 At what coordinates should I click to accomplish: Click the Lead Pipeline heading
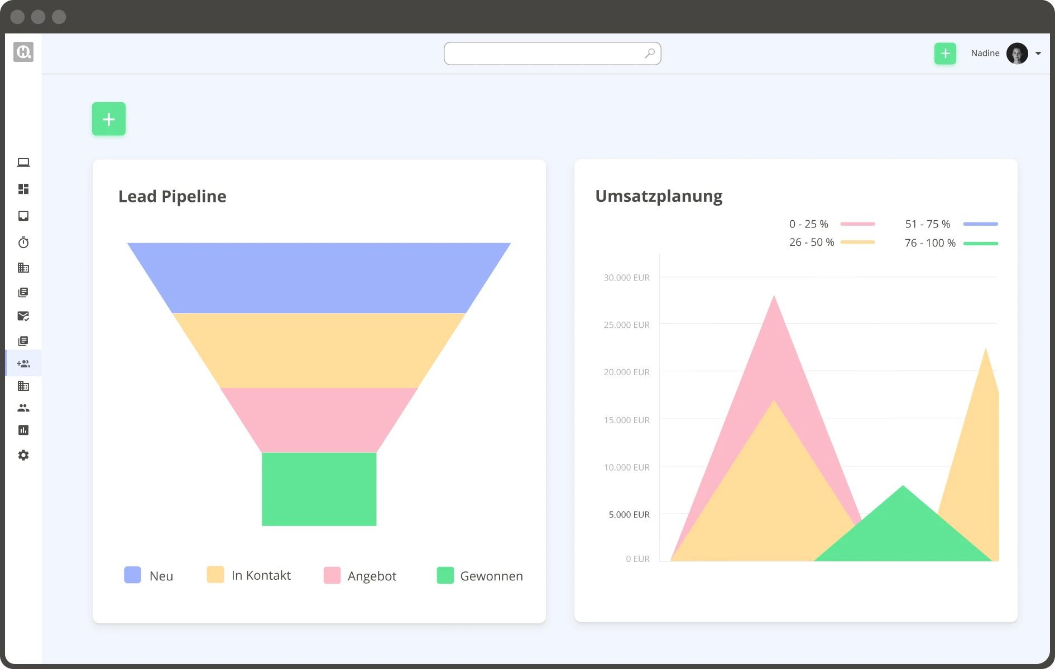[172, 196]
